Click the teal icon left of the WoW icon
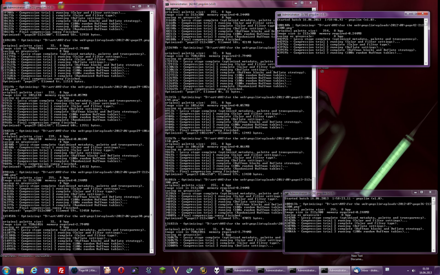Screen dimensions: 440x275 pos(189,271)
